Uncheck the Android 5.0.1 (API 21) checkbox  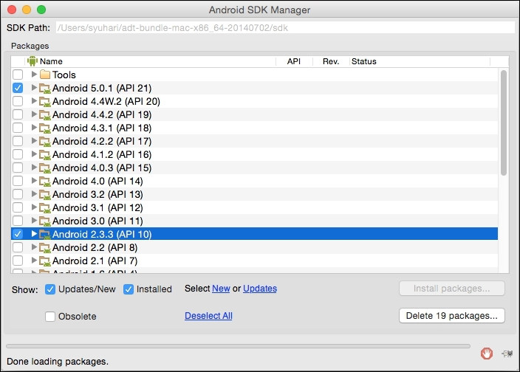pos(18,88)
